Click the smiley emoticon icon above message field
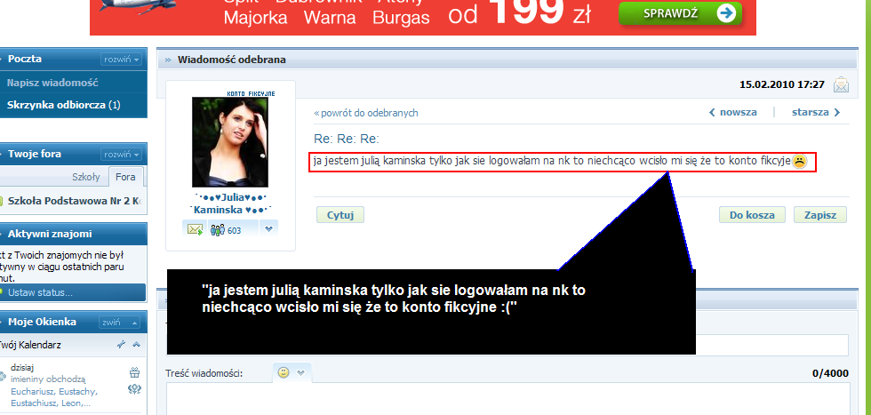This screenshot has height=415, width=871. 284,372
